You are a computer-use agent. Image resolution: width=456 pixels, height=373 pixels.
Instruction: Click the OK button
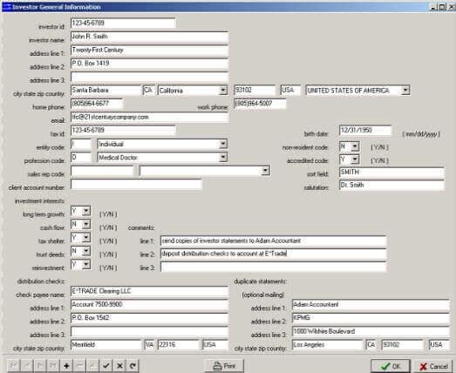tap(391, 366)
